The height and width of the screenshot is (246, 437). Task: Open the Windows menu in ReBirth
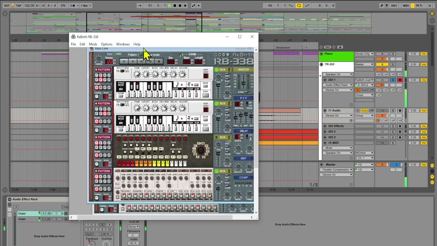pos(123,44)
